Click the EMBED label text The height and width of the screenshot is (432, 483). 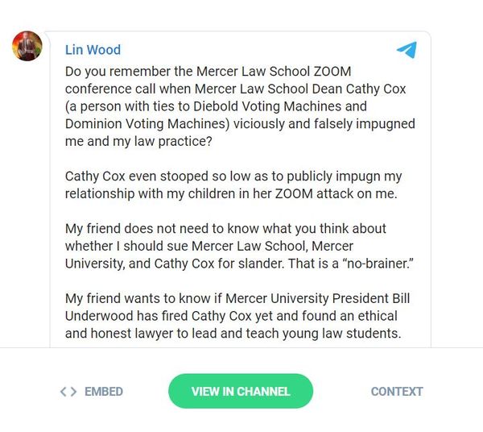104,392
